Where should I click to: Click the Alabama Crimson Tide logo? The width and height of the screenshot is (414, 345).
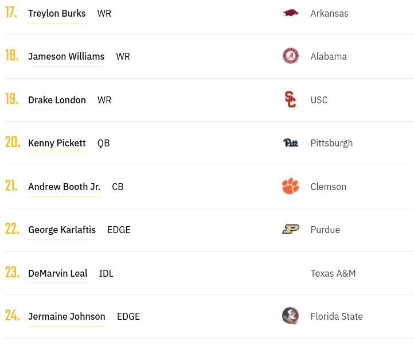point(291,56)
